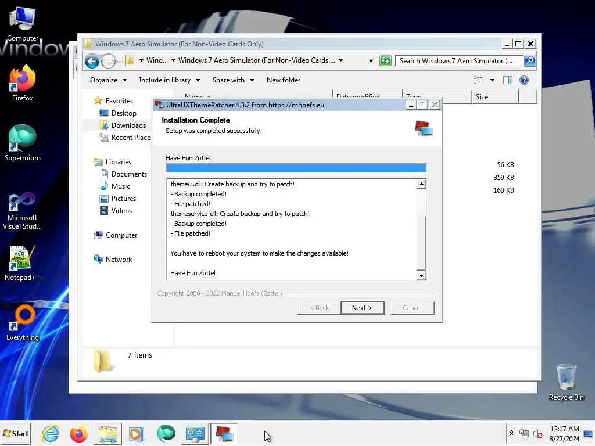Click the Search Windows 7 Aero Simulator field
The height and width of the screenshot is (446, 595).
point(458,60)
